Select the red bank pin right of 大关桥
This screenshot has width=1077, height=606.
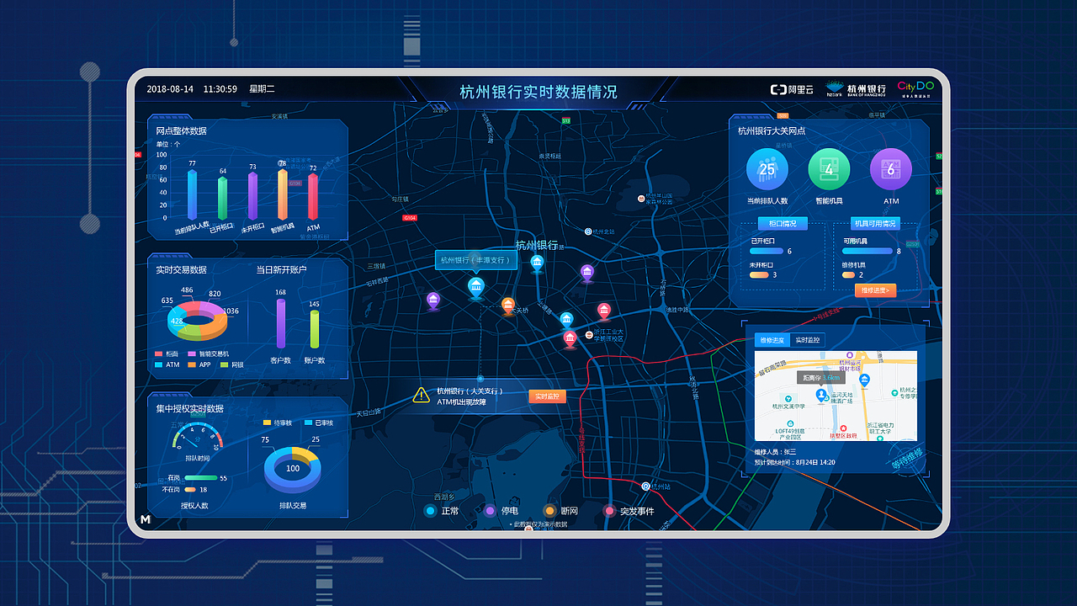point(604,311)
